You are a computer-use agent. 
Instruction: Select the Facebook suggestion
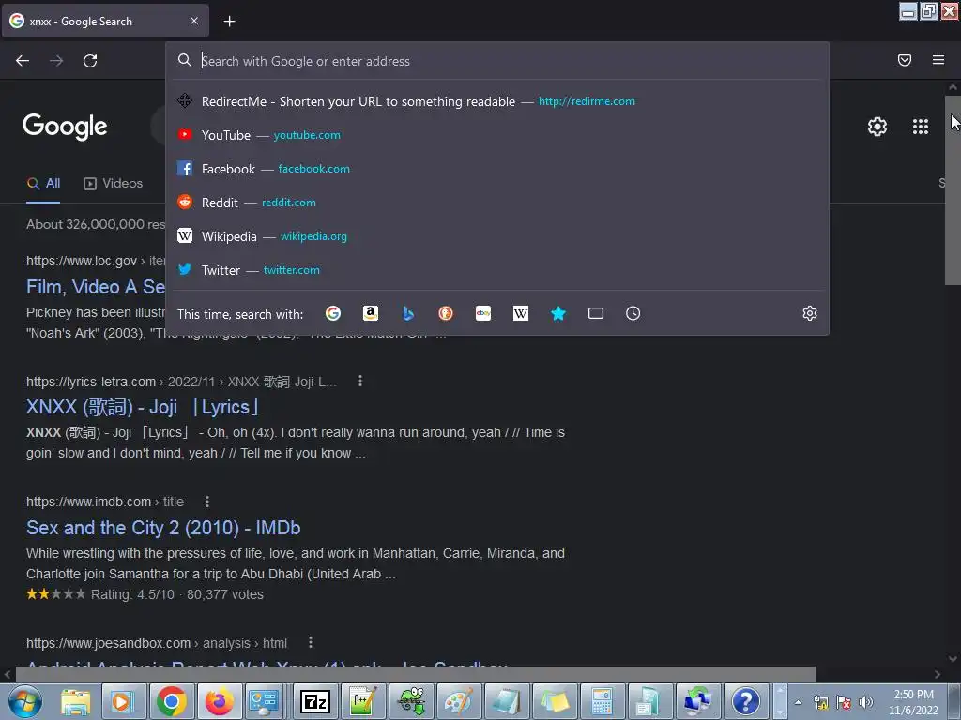point(497,169)
